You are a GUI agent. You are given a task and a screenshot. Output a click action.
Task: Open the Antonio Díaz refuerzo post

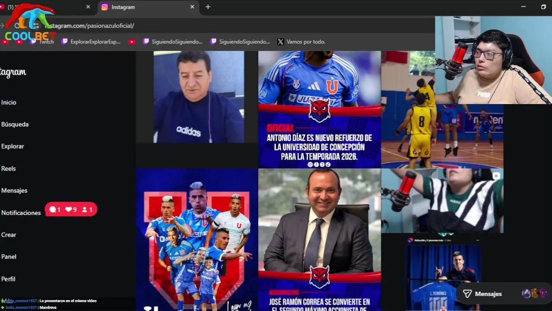point(320,109)
